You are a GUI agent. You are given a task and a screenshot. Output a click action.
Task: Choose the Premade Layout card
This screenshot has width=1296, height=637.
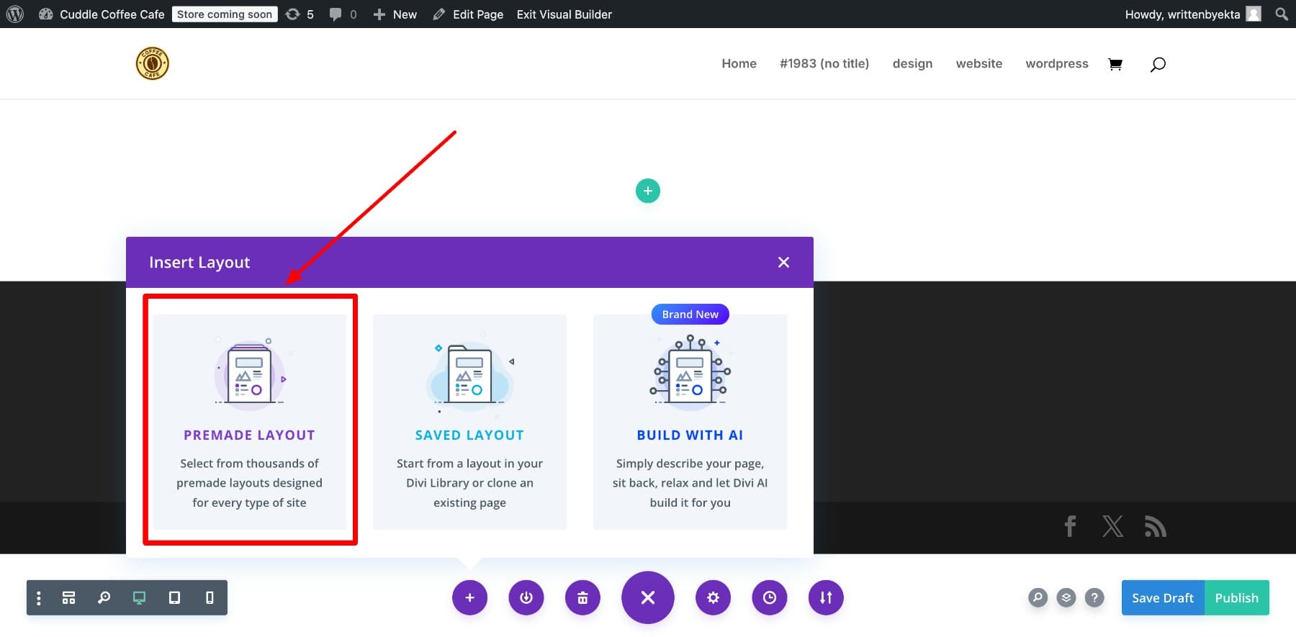(x=249, y=421)
